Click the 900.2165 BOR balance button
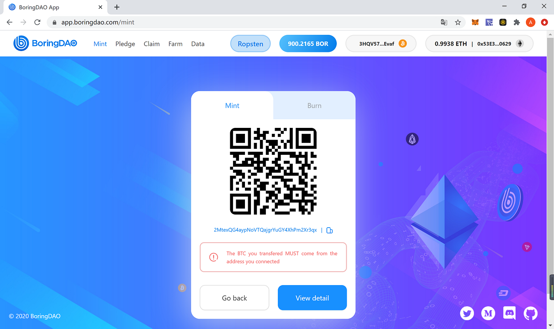Screen dimensions: 554x329 (308, 44)
